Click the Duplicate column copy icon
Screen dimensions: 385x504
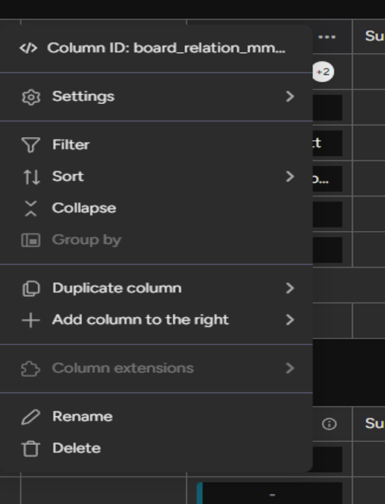[x=31, y=288]
